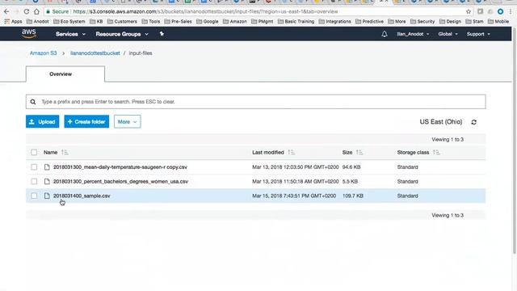Image resolution: width=517 pixels, height=291 pixels.
Task: Click the browser home icon
Action: point(36,11)
